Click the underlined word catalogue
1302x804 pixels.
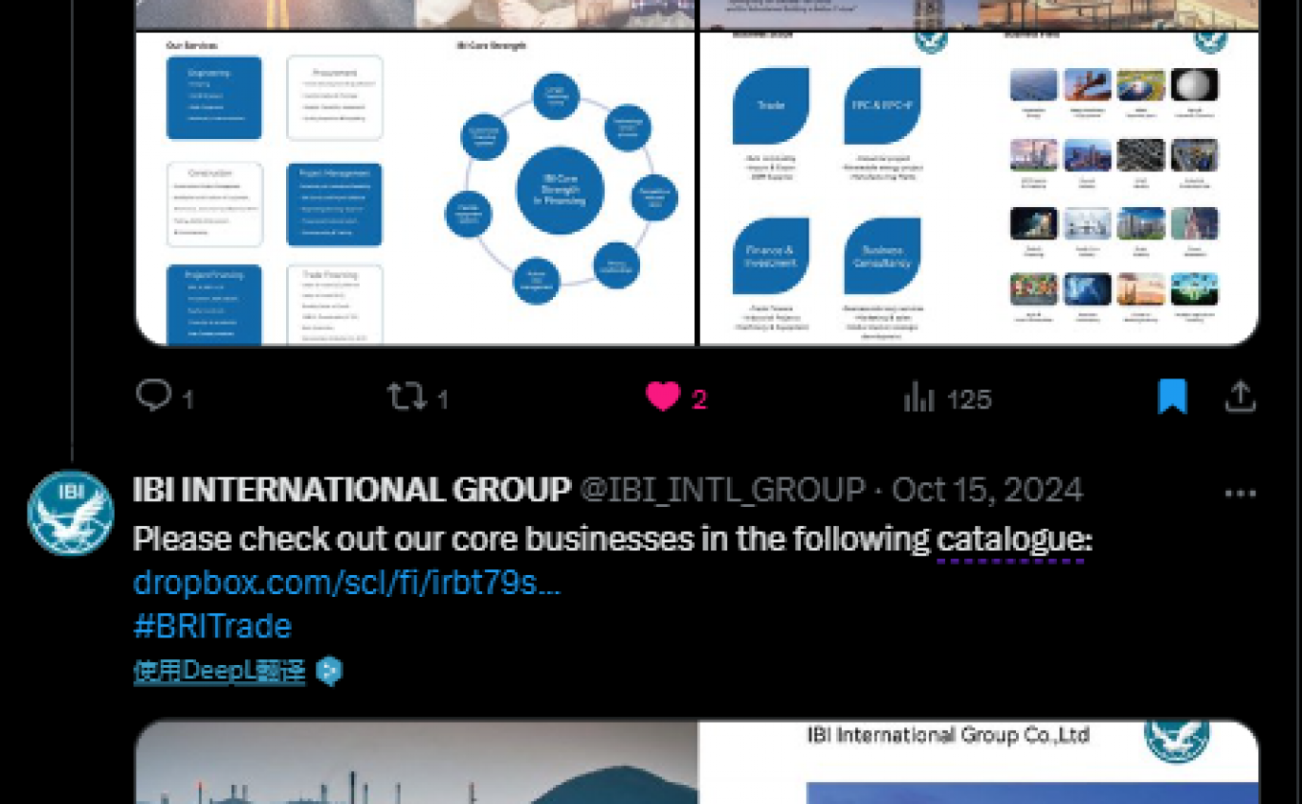tap(1010, 539)
